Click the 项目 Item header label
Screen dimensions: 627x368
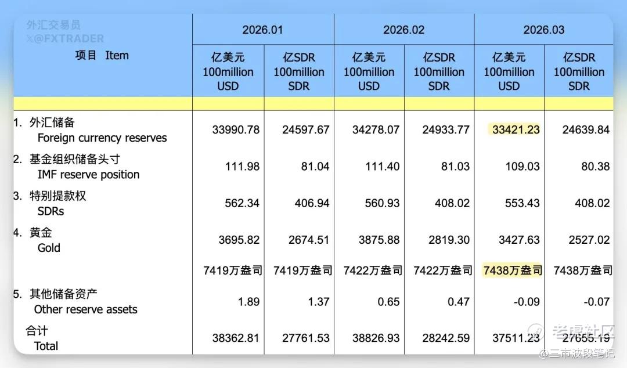pyautogui.click(x=102, y=55)
